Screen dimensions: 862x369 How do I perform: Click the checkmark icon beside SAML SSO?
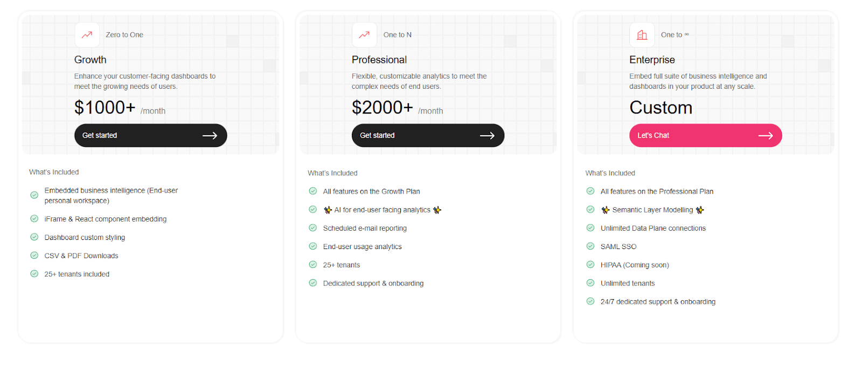[590, 246]
